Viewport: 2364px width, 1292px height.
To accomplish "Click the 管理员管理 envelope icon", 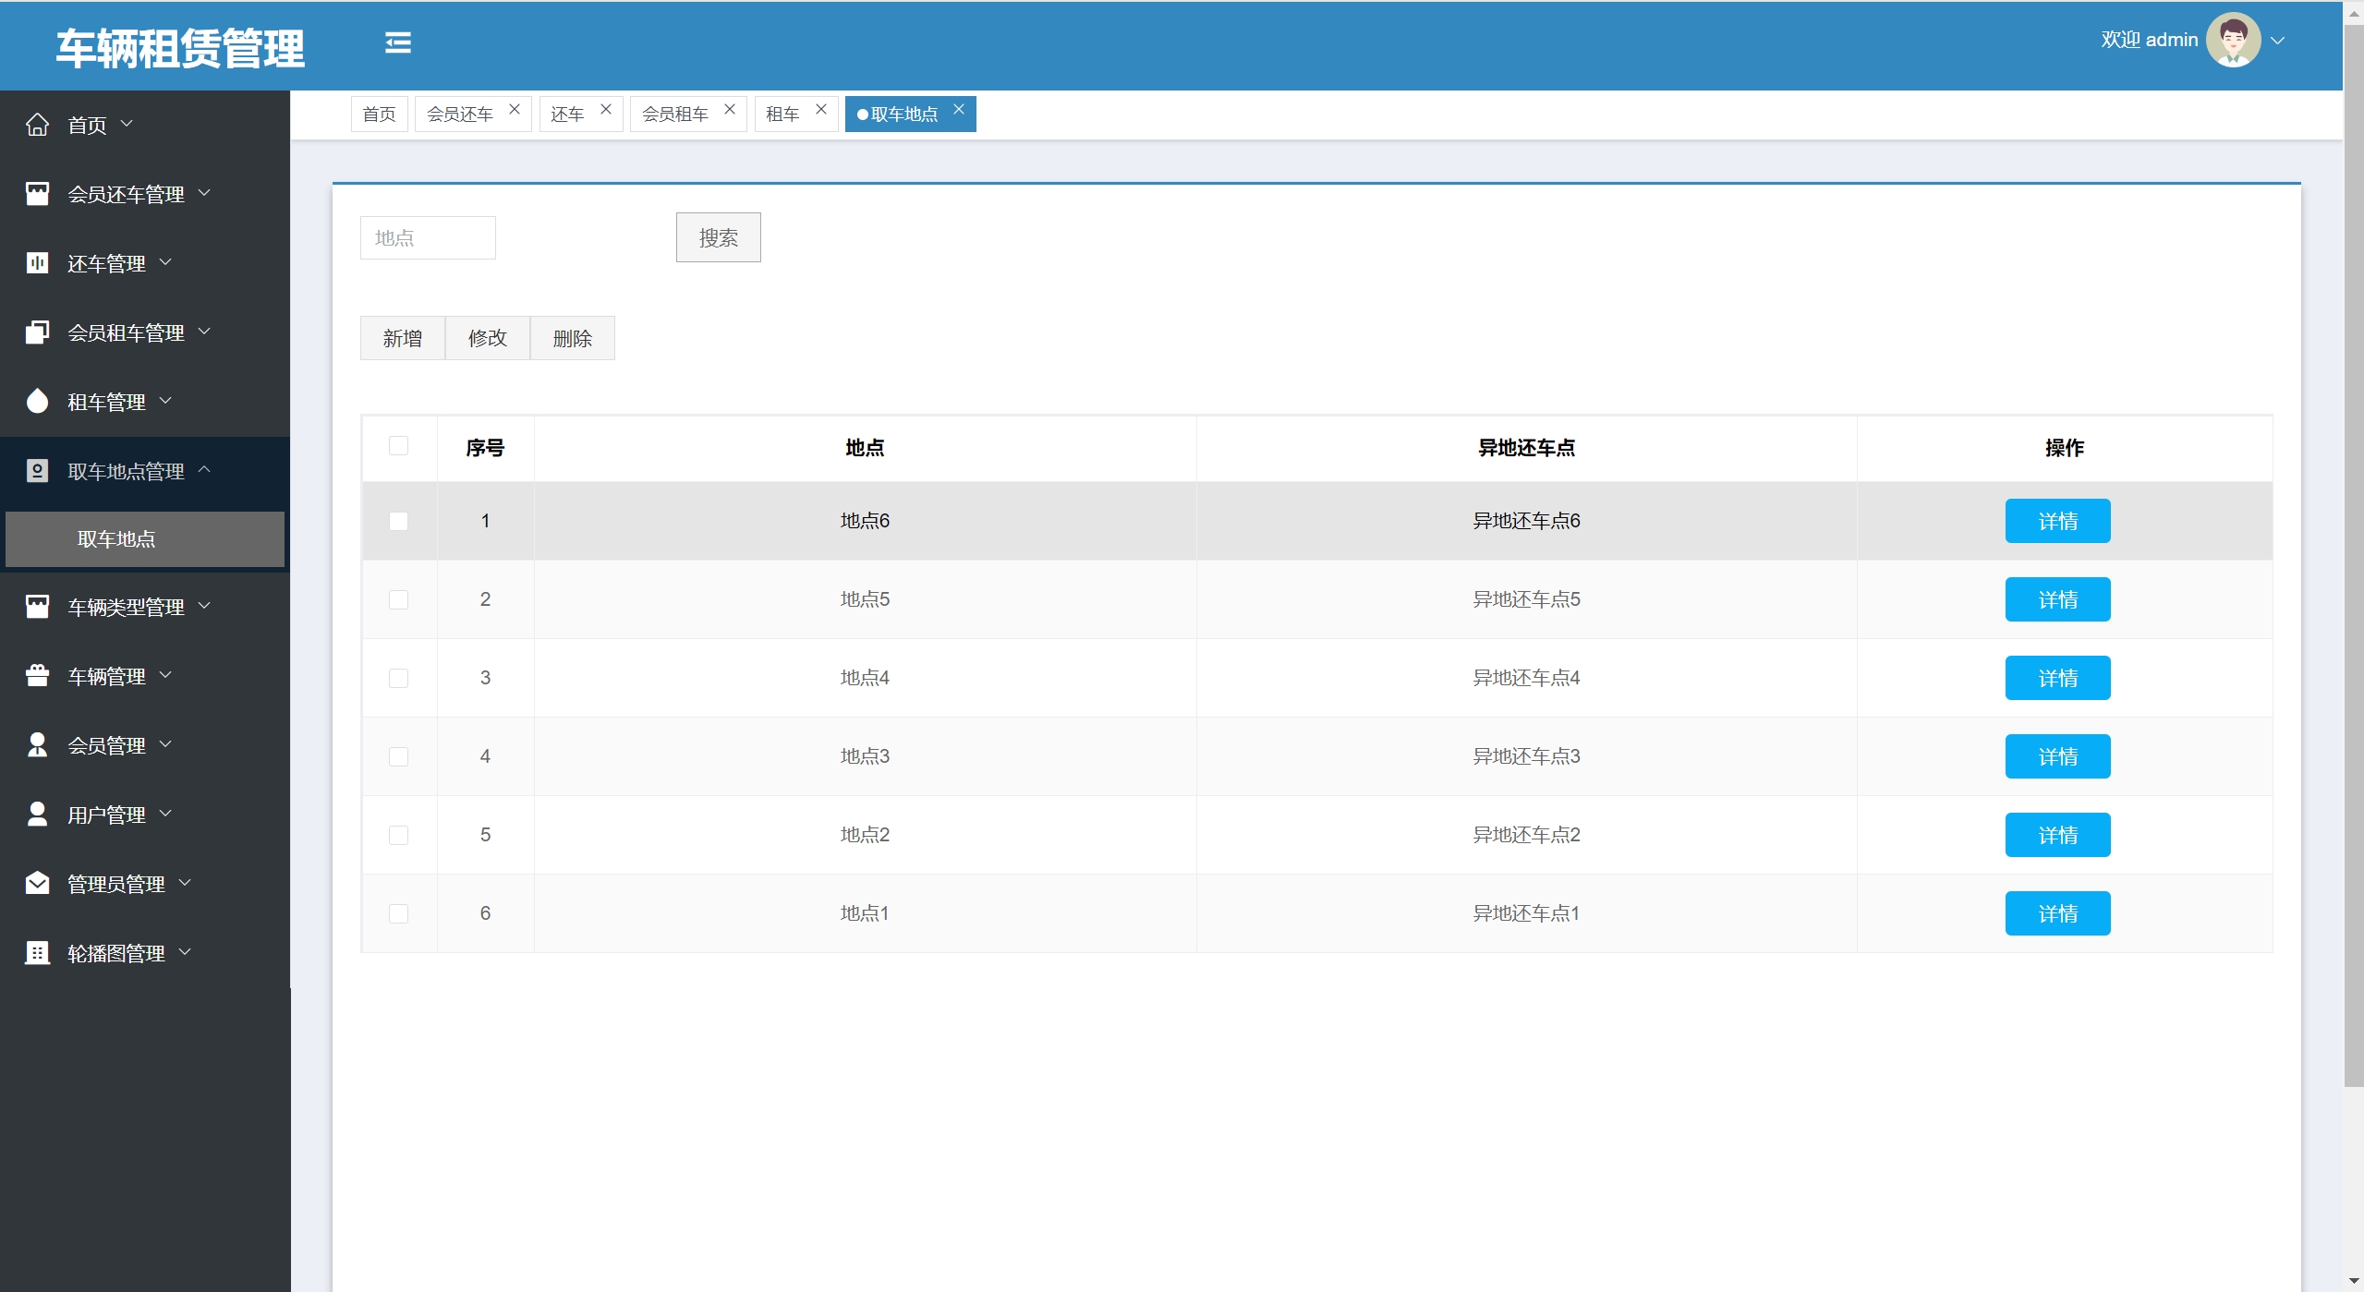I will (x=37, y=883).
